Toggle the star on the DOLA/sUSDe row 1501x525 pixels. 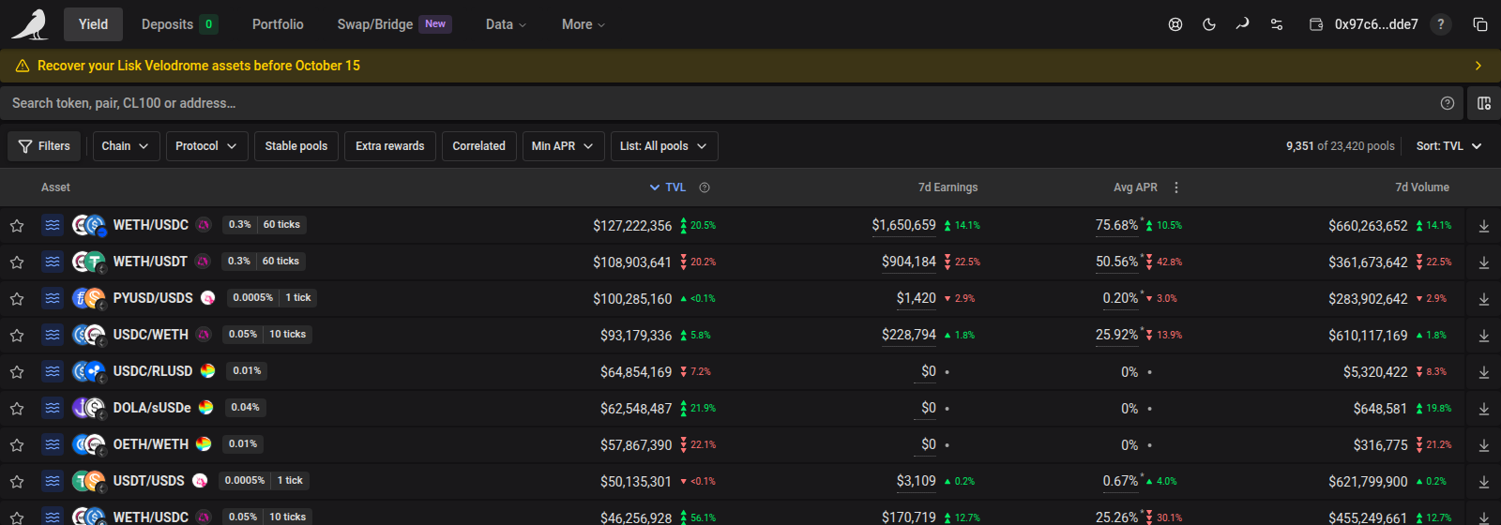(x=17, y=409)
